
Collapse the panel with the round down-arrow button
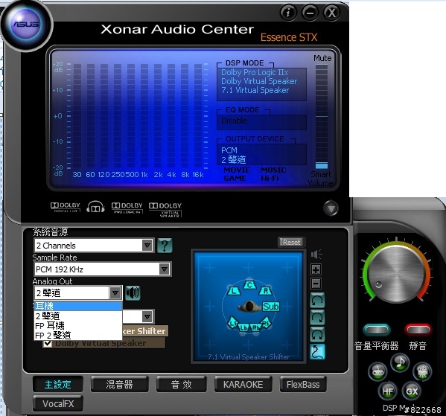click(331, 208)
